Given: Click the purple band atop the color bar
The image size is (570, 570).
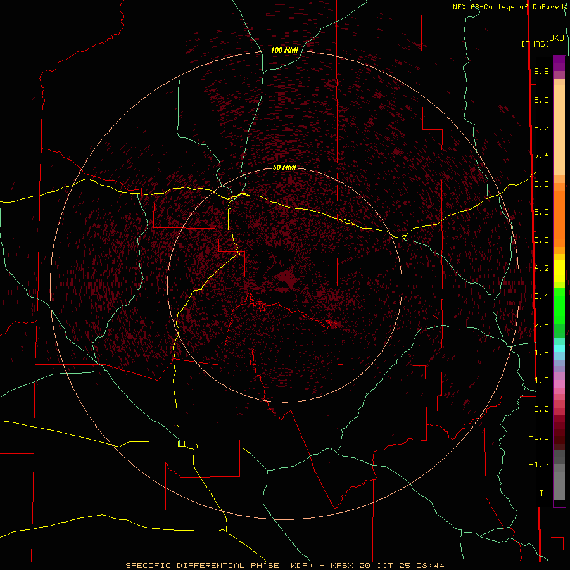Looking at the screenshot, I should pyautogui.click(x=559, y=63).
